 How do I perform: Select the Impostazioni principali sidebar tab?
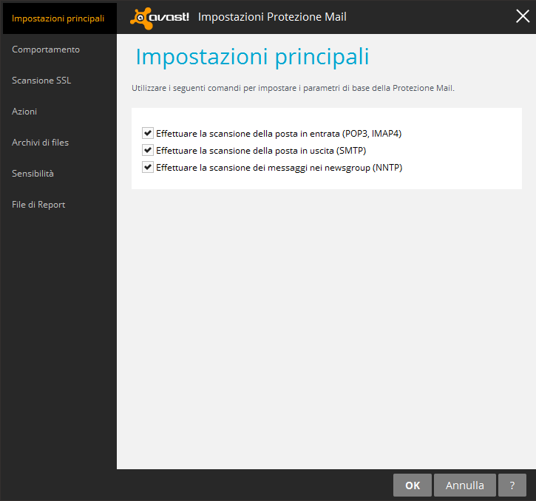[58, 18]
